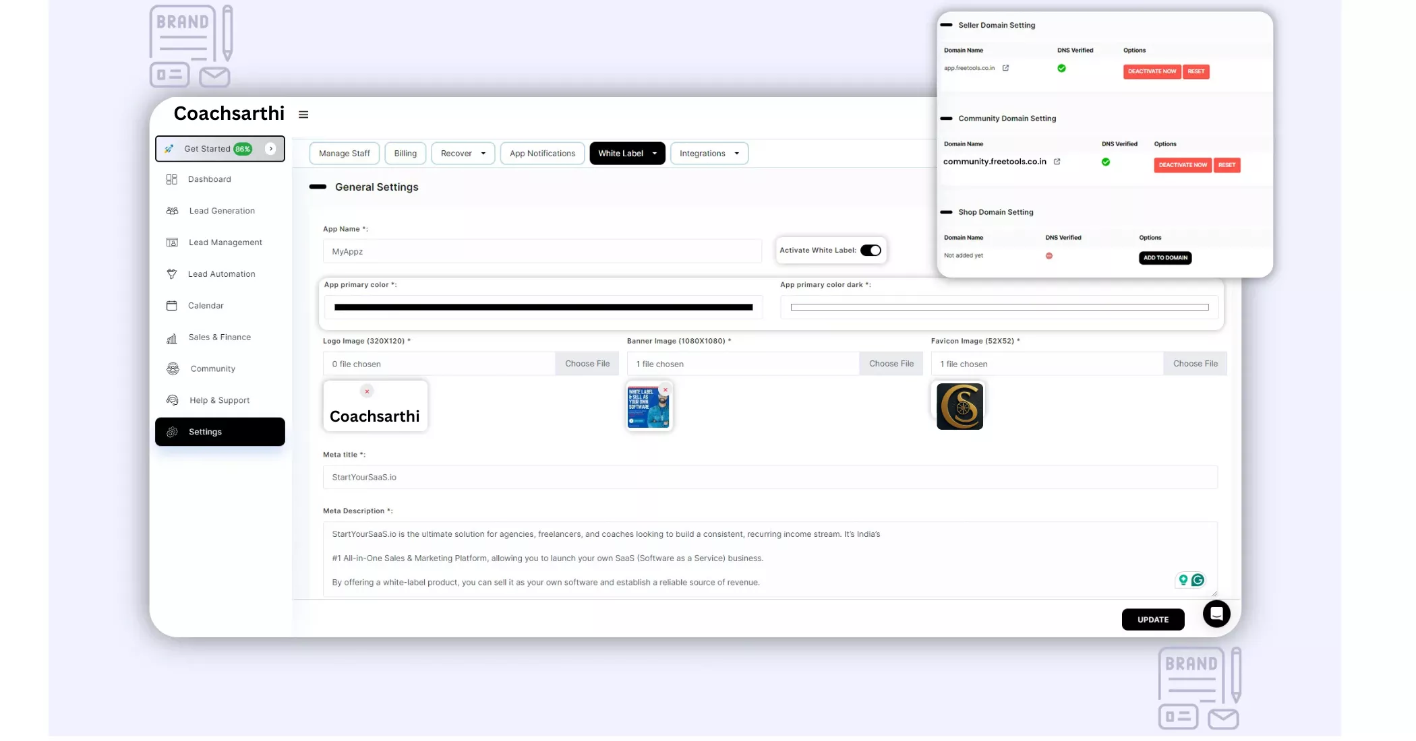Viewport: 1416px width, 741px height.
Task: Remove the banner image with red X
Action: [x=666, y=390]
